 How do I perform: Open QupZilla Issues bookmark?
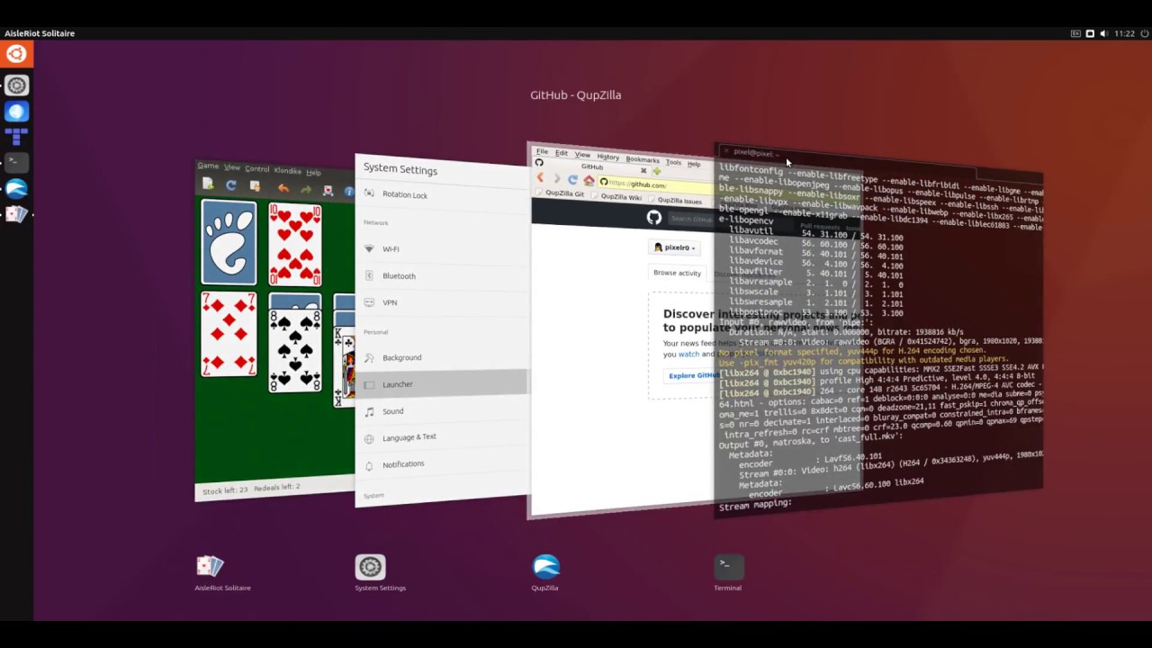(x=676, y=201)
